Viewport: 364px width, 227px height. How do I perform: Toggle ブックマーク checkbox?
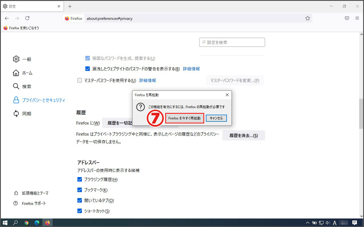point(80,190)
